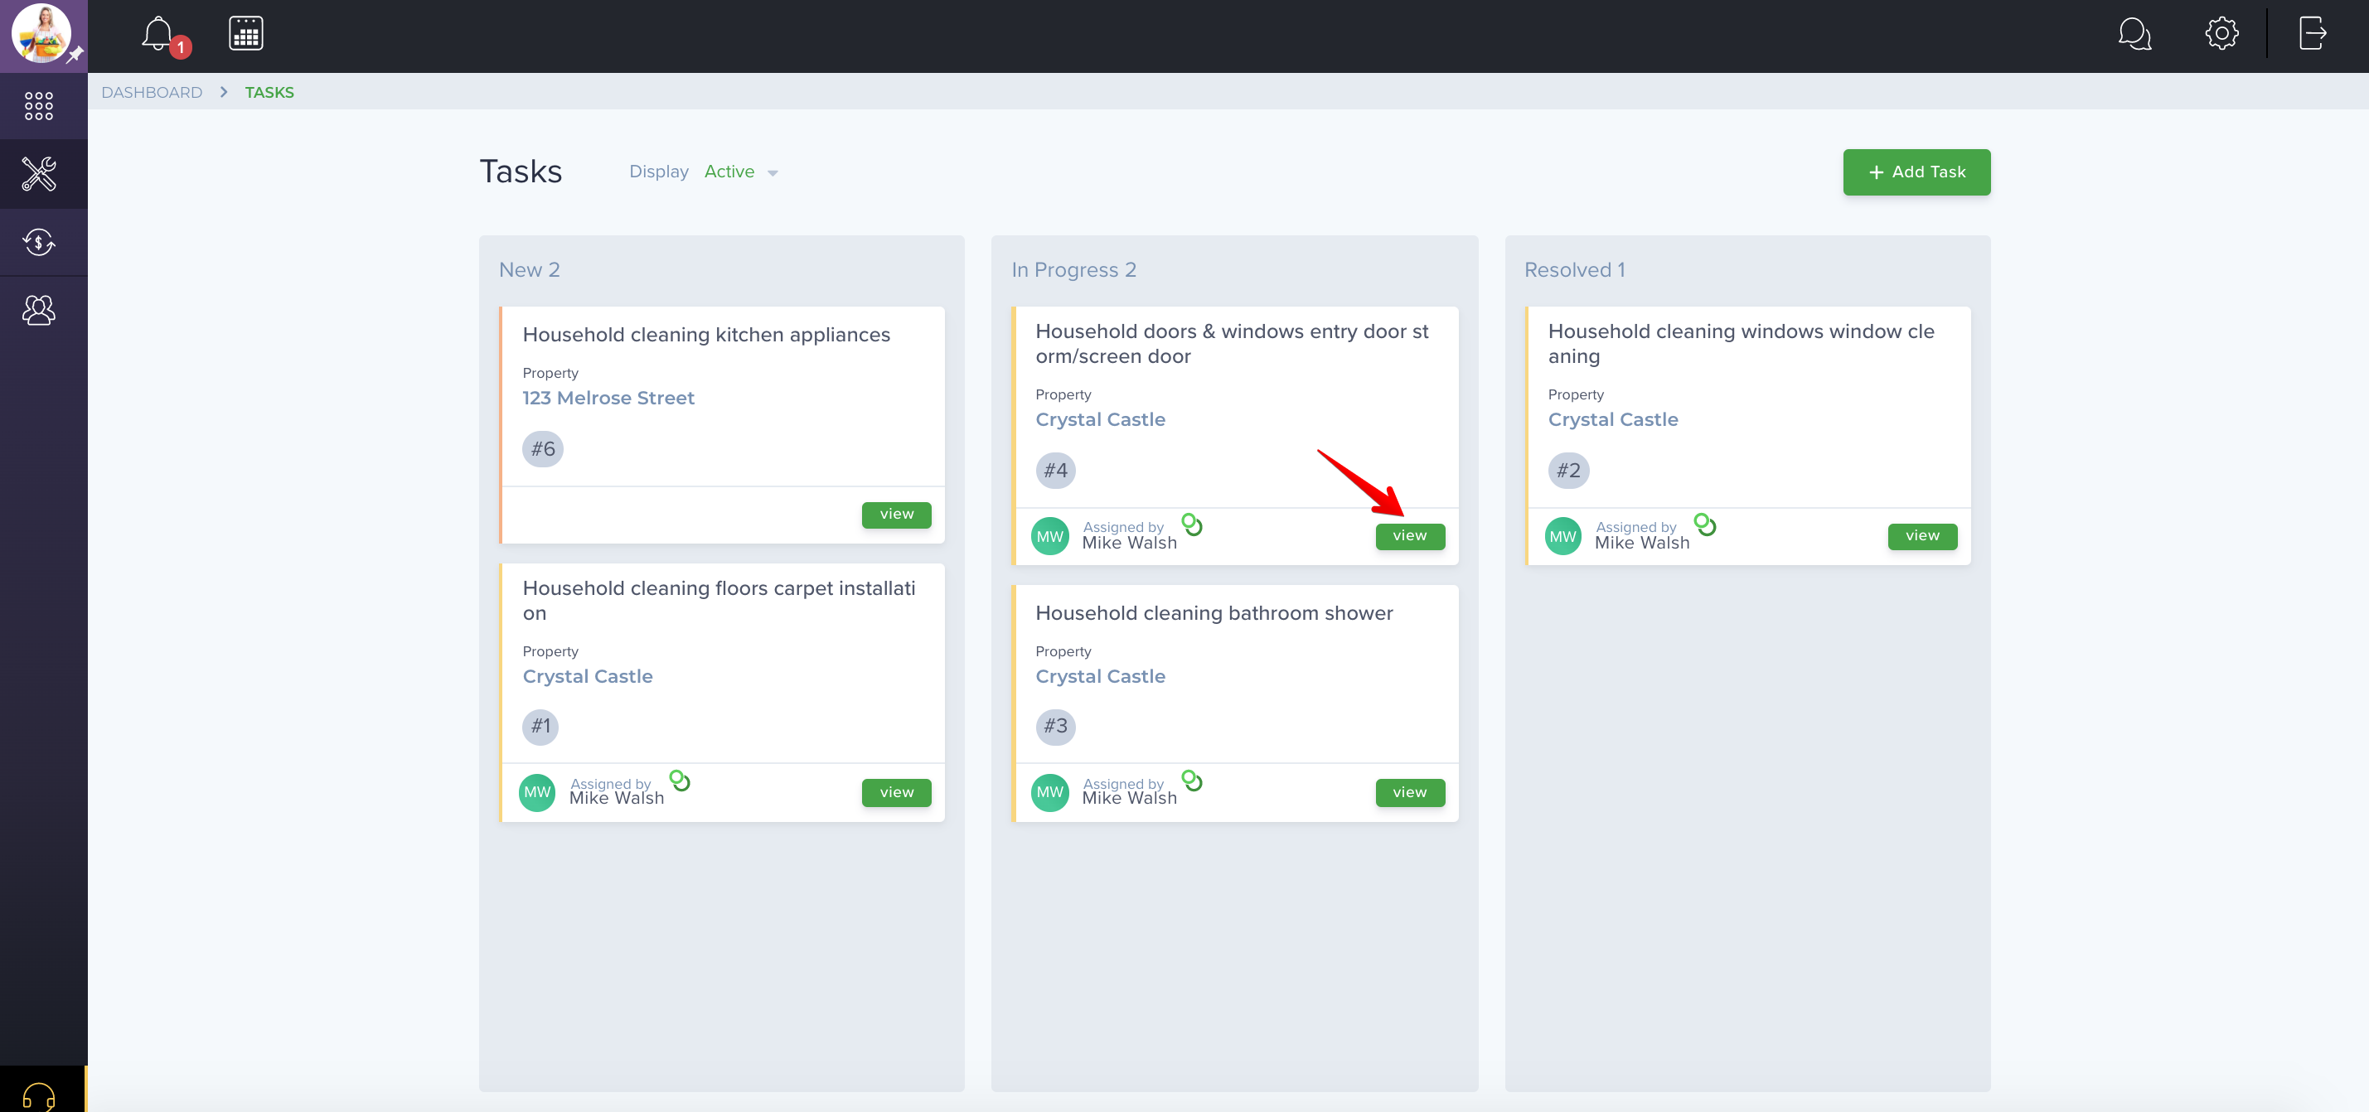Click the dropdown arrow next to Active
Viewport: 2369px width, 1112px height.
[773, 173]
